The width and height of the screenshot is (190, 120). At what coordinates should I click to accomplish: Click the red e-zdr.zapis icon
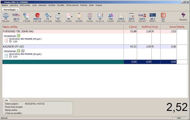click(37, 15)
